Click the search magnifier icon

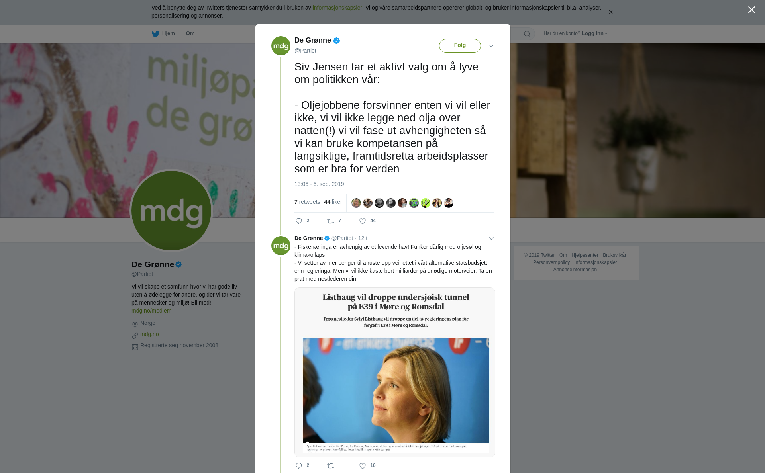[527, 34]
